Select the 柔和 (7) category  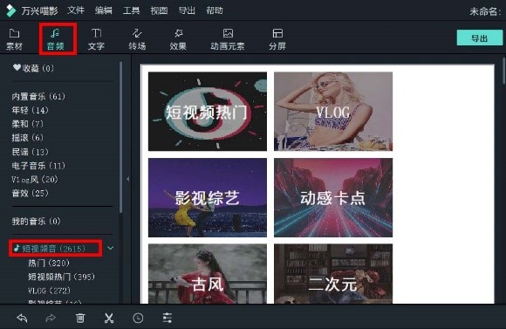click(x=27, y=124)
